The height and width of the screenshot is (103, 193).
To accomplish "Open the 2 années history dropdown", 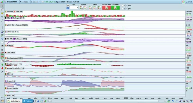I will 36,2.
